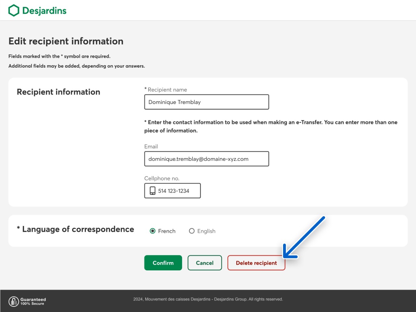Click the Edit recipient information heading
Viewport: 416px width, 312px height.
click(x=66, y=41)
